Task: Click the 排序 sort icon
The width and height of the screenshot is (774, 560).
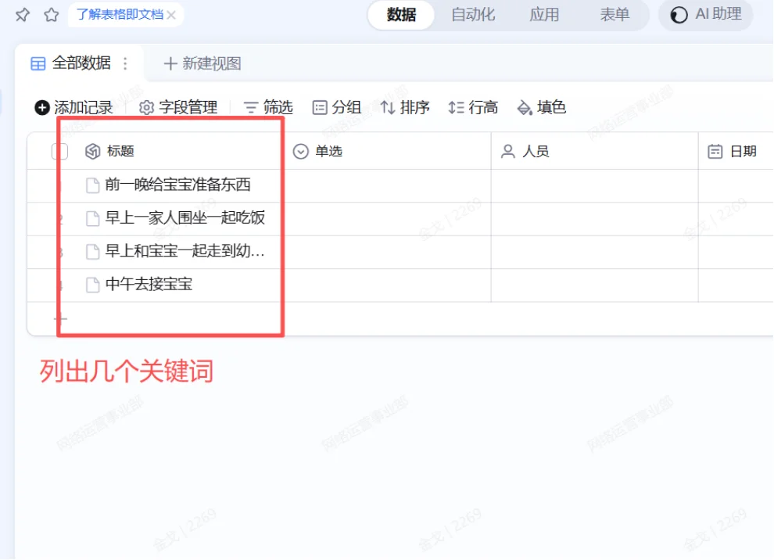Action: (404, 107)
